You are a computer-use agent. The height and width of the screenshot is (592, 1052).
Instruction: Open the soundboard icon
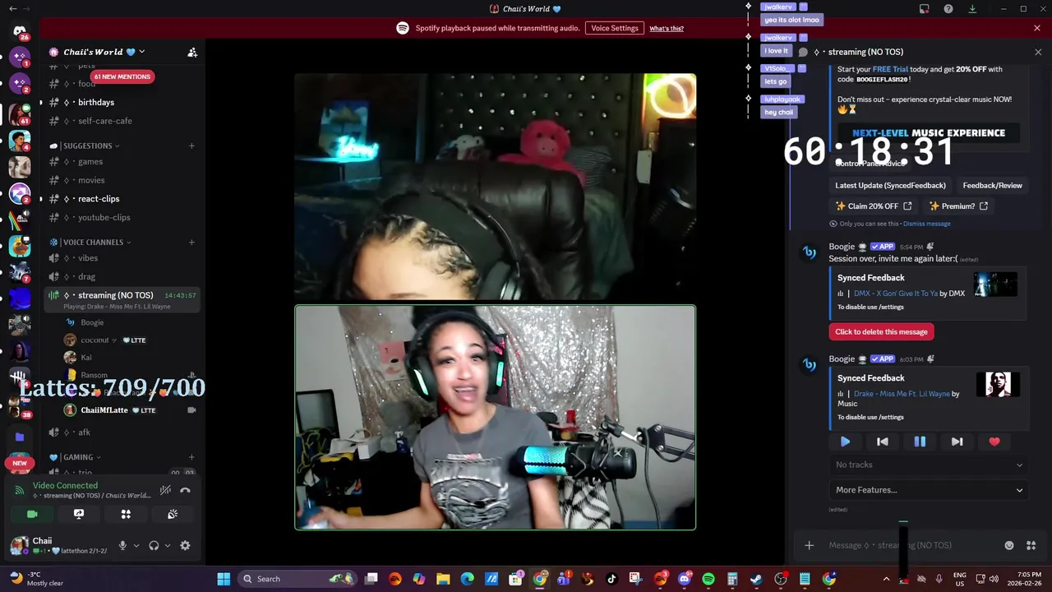(173, 514)
